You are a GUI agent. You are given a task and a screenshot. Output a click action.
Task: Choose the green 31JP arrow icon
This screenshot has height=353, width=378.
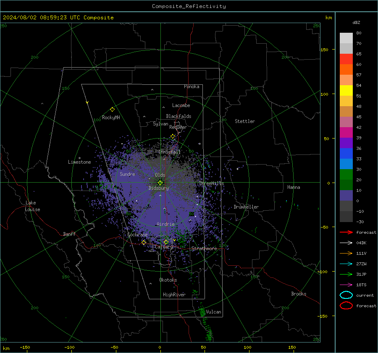click(x=346, y=274)
